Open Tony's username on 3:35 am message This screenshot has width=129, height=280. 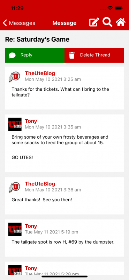31,121
